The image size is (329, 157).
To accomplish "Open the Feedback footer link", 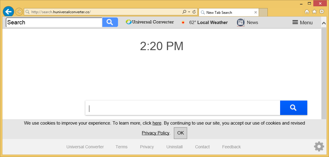I will coord(232,147).
